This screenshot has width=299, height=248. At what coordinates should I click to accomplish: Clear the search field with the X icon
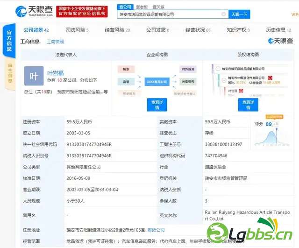[223, 14]
